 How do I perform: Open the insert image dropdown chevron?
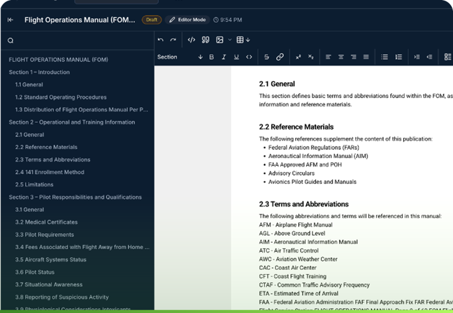click(x=230, y=40)
